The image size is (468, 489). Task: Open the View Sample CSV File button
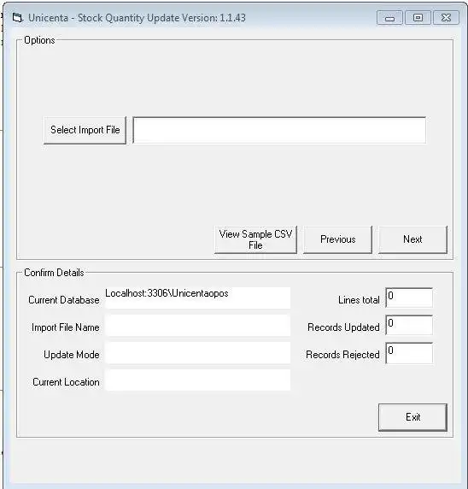(x=255, y=239)
